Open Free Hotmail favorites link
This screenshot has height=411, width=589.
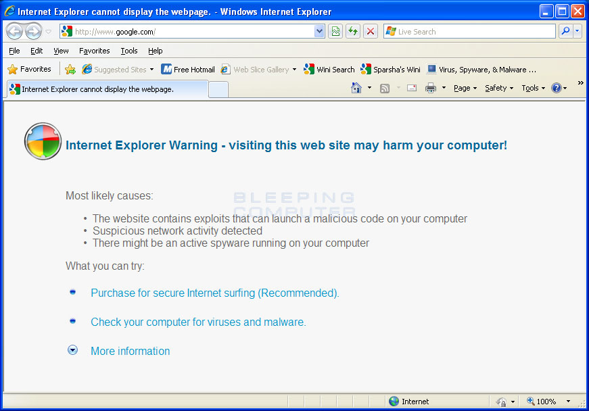[x=188, y=69]
